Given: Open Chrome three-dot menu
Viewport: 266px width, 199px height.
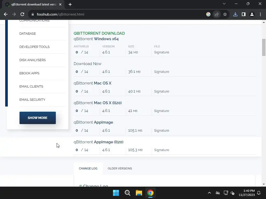Looking at the screenshot, I should click(x=260, y=15).
